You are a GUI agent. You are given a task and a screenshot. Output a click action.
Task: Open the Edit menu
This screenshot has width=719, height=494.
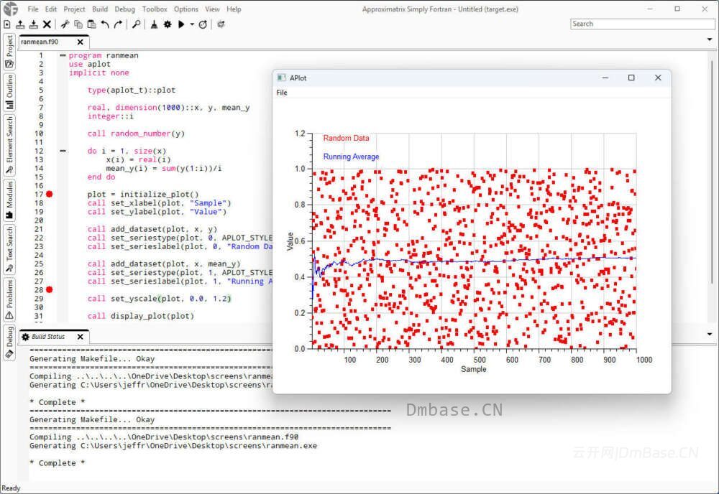click(x=51, y=9)
